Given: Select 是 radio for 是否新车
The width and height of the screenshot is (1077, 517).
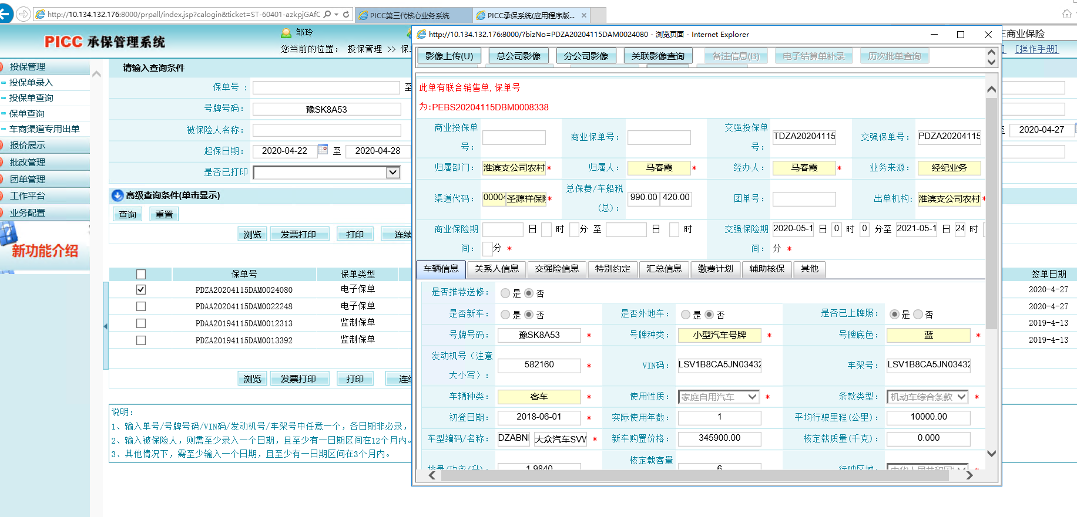Looking at the screenshot, I should point(505,315).
